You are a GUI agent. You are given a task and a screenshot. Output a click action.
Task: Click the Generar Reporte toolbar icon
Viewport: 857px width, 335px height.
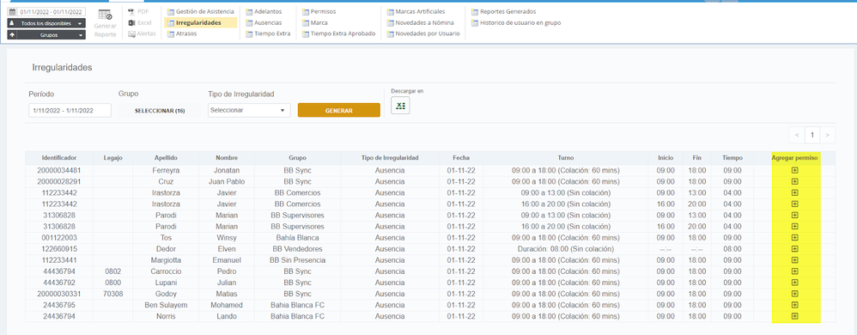coord(105,24)
